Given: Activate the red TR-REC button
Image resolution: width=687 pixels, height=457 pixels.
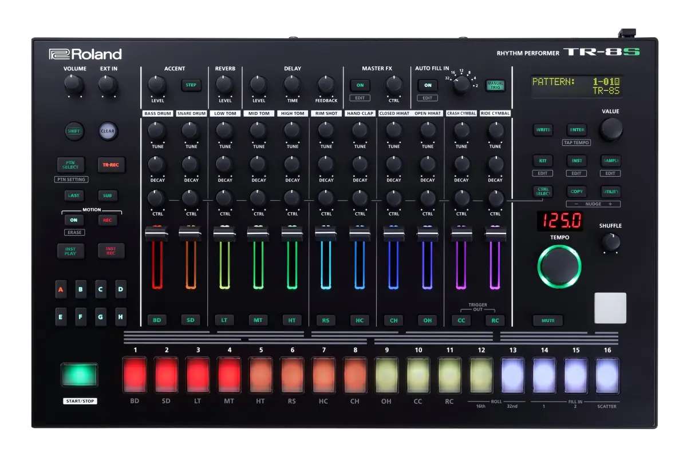Looking at the screenshot, I should click(110, 165).
